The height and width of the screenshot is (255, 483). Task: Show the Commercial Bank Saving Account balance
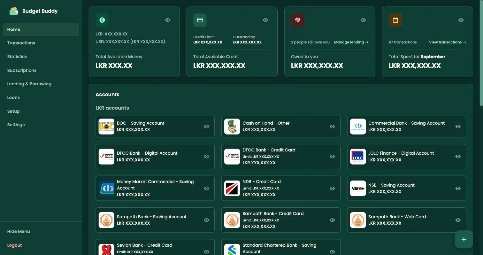[458, 127]
